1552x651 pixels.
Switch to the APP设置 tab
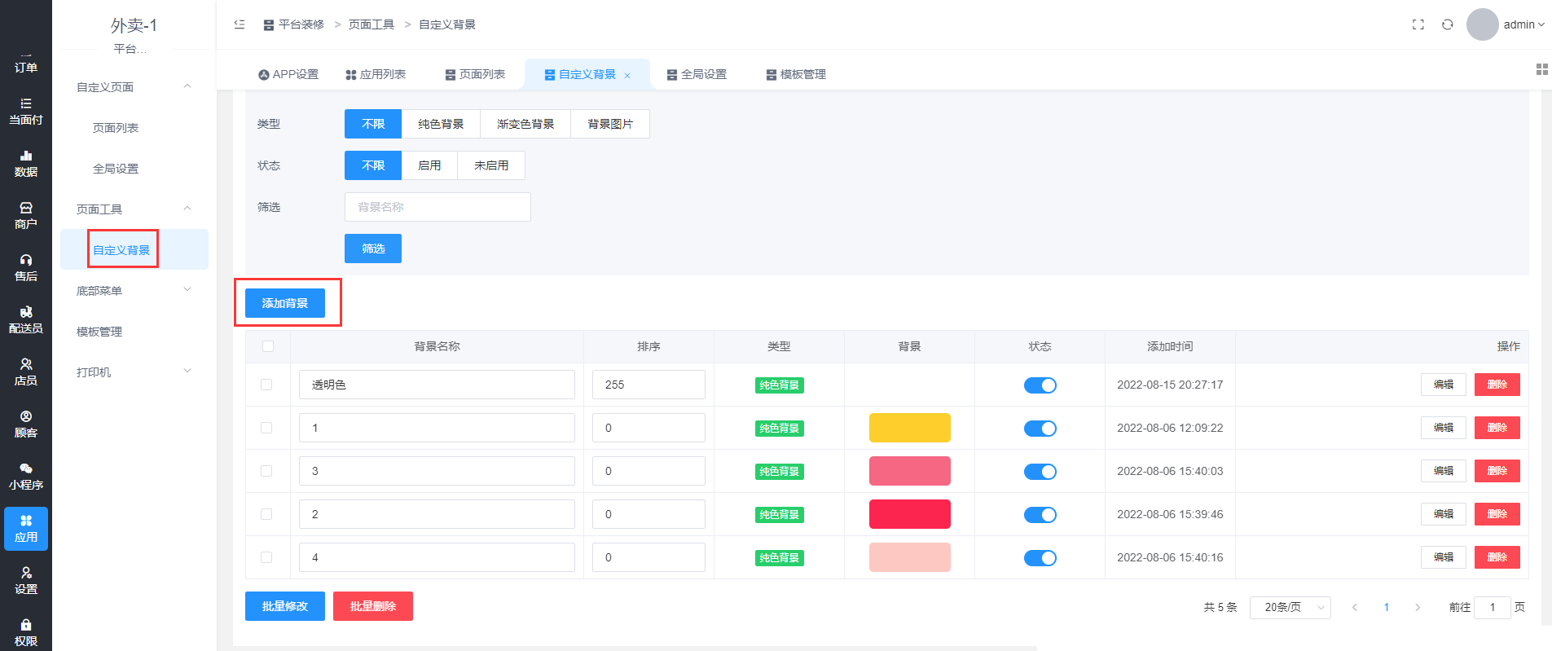pos(288,74)
